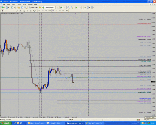The image size is (156, 125).
Task: Expand the Indicators dropdown arrow
Action: point(85,7)
